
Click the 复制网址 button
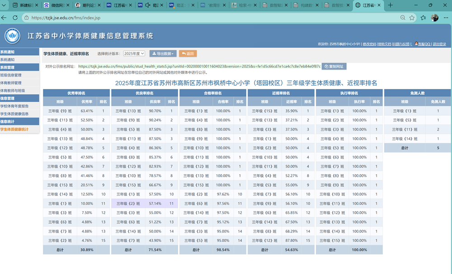pos(334,66)
